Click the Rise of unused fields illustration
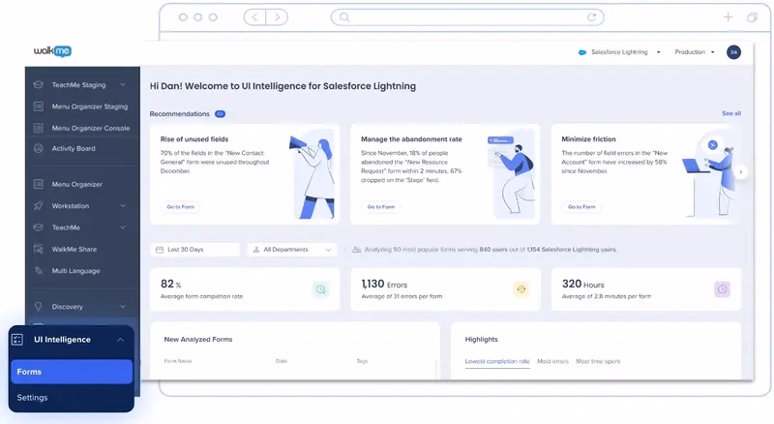Viewport: 774px width, 424px height. coord(312,174)
